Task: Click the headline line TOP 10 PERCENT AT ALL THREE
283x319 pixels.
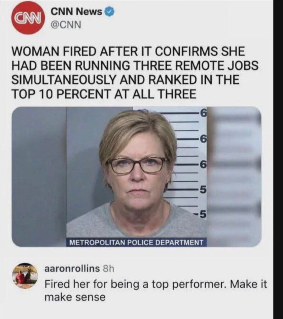Action: [x=104, y=94]
